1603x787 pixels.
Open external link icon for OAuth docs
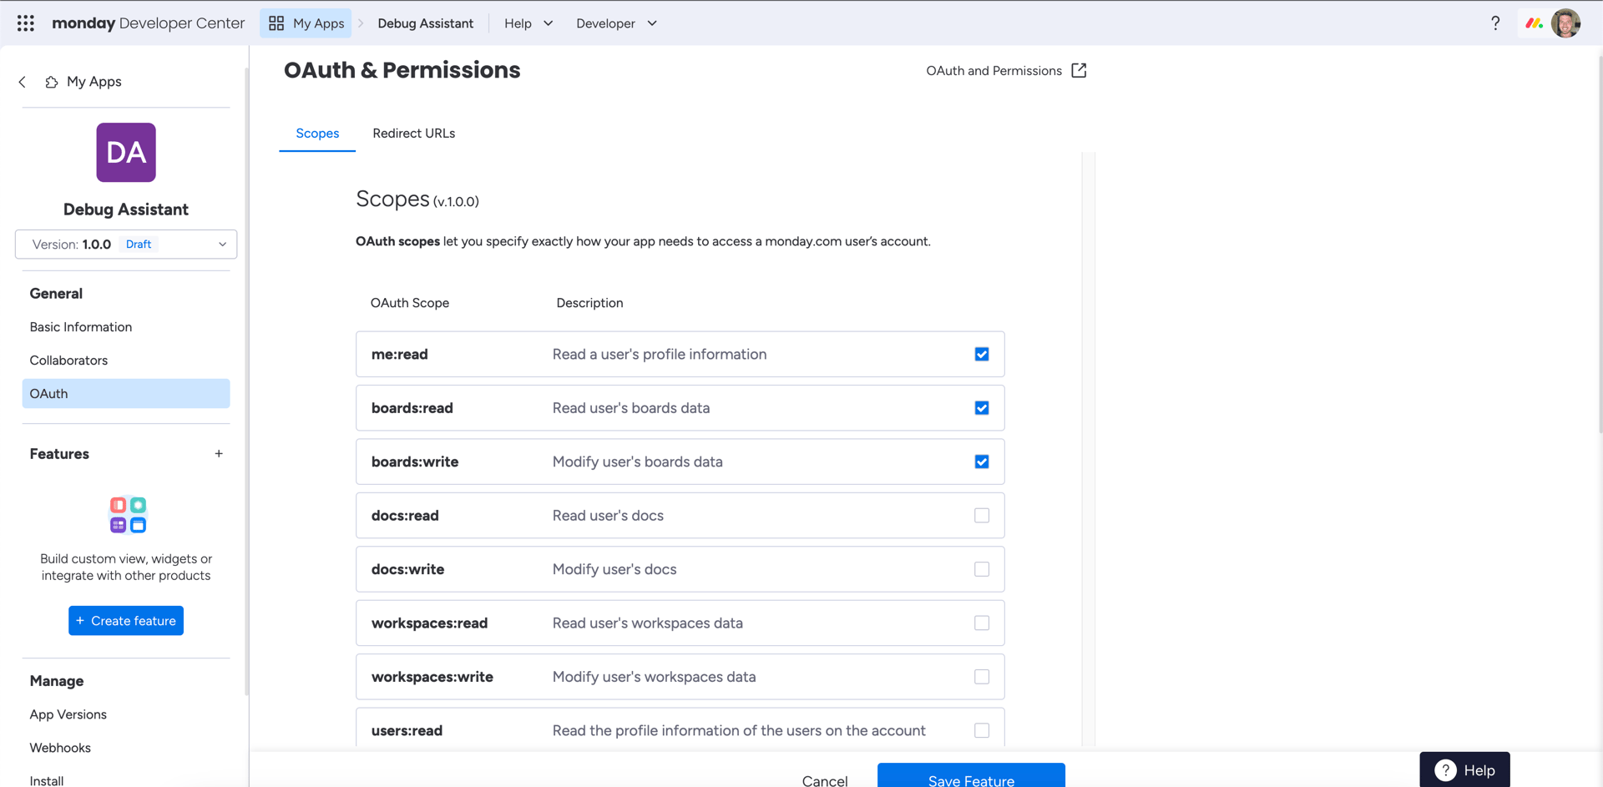click(1079, 71)
